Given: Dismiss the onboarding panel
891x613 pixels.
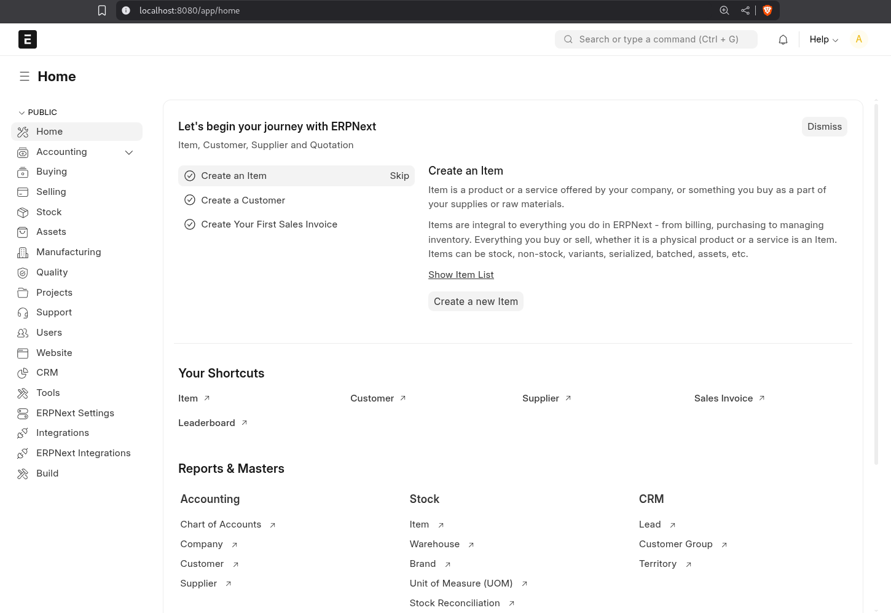Looking at the screenshot, I should pos(824,127).
